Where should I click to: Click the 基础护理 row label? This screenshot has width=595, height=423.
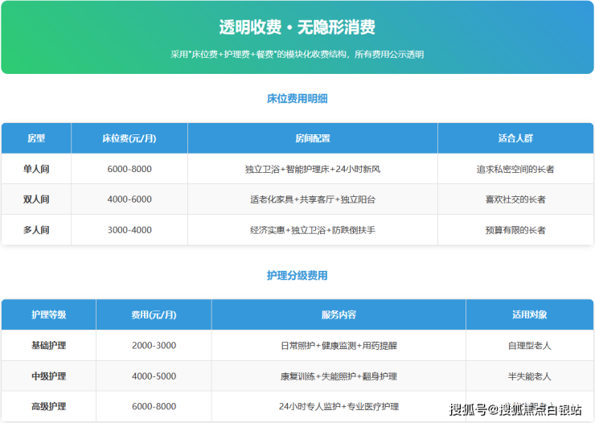[48, 345]
